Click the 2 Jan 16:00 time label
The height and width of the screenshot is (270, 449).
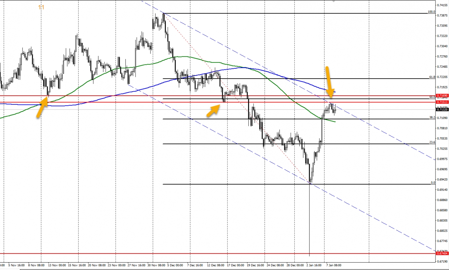click(314, 266)
